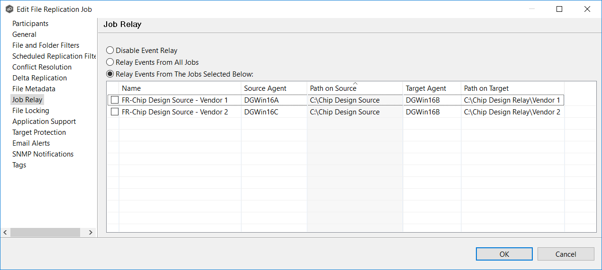The image size is (602, 270).
Task: Sort table by Source Agent column
Action: pos(265,88)
